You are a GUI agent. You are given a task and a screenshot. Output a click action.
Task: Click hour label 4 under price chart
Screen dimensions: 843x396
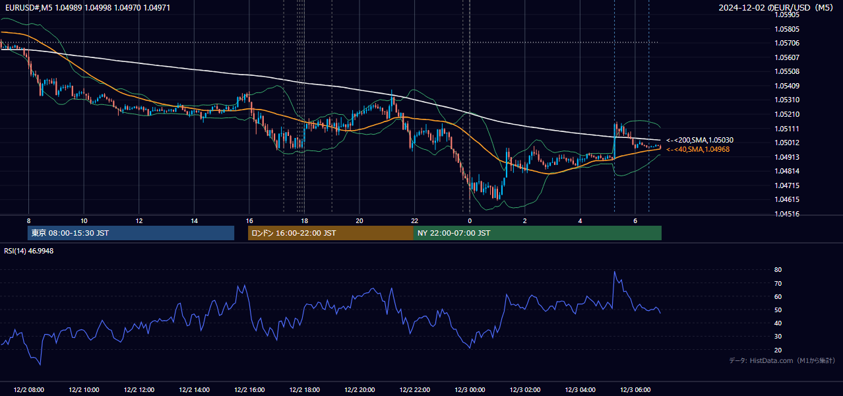click(x=580, y=220)
